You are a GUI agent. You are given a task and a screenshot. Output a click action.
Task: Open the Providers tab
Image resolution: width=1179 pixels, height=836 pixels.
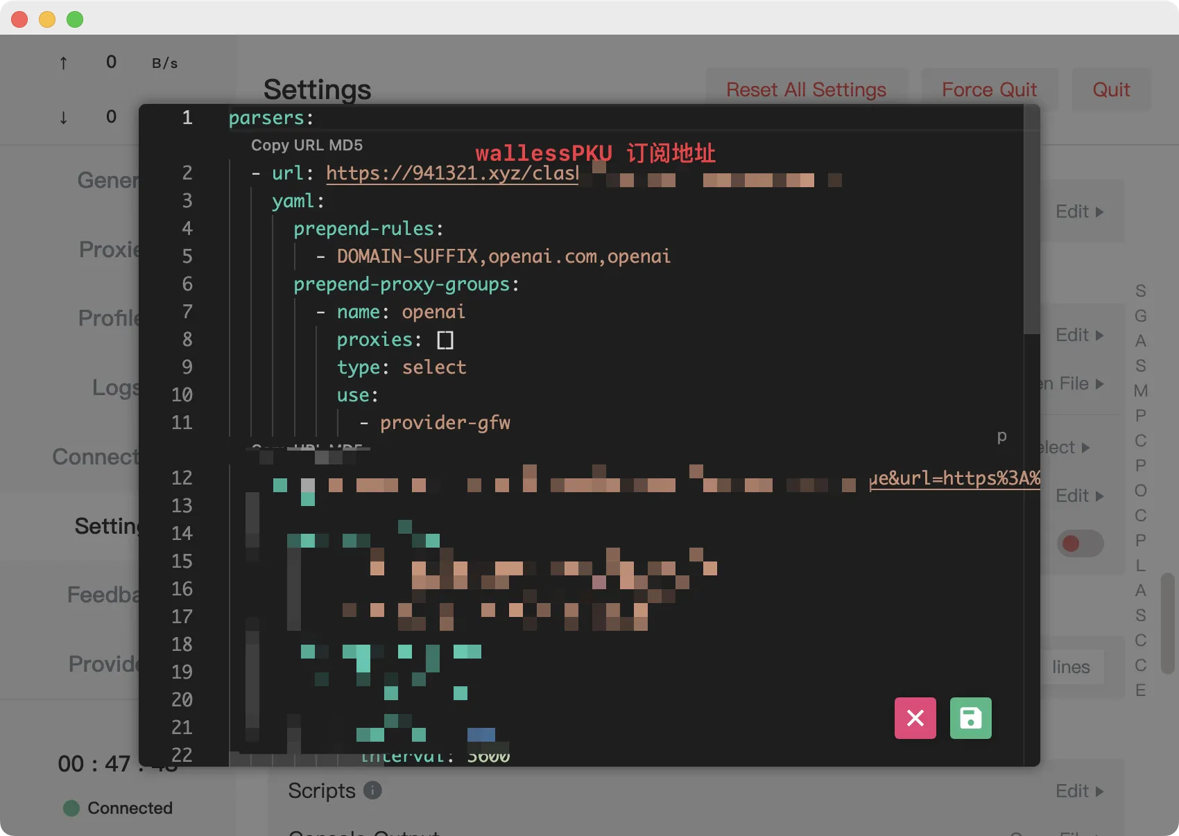click(104, 664)
